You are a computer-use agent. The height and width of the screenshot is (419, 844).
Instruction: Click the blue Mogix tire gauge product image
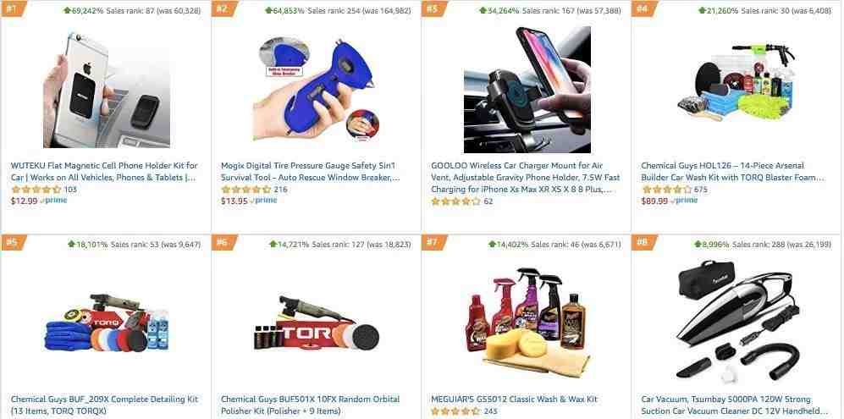coord(316,89)
